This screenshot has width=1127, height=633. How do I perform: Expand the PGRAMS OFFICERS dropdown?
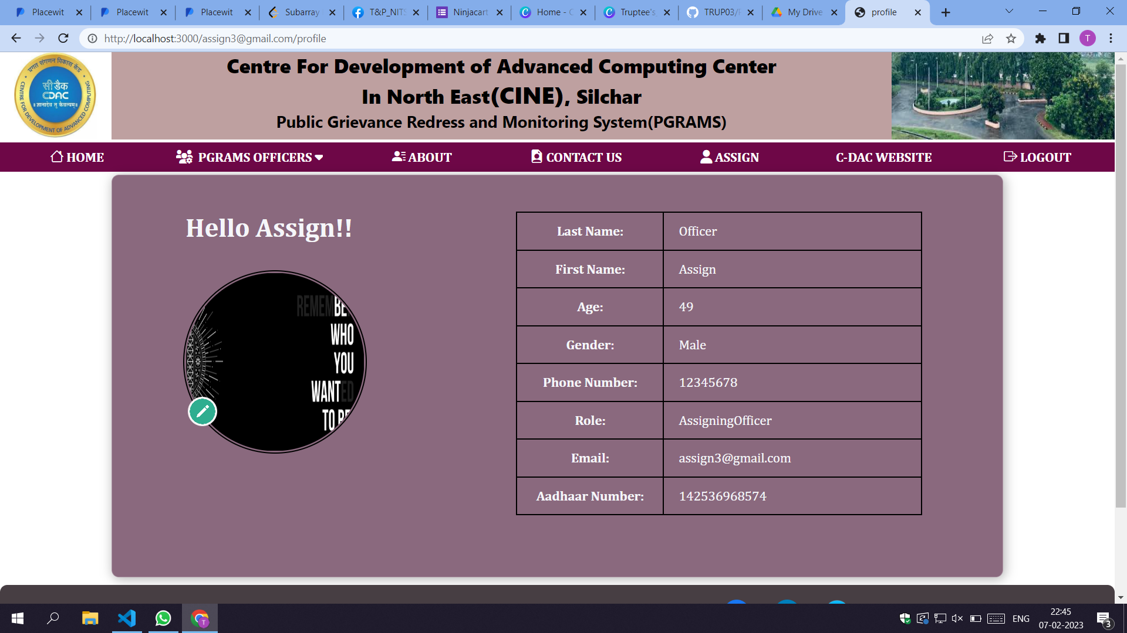tap(250, 157)
